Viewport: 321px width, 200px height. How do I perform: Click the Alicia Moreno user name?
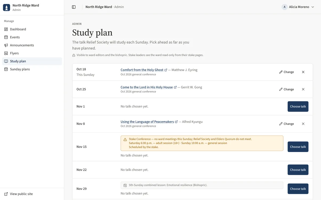click(x=299, y=7)
